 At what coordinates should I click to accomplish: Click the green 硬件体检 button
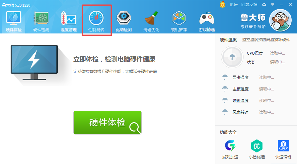click(x=108, y=123)
